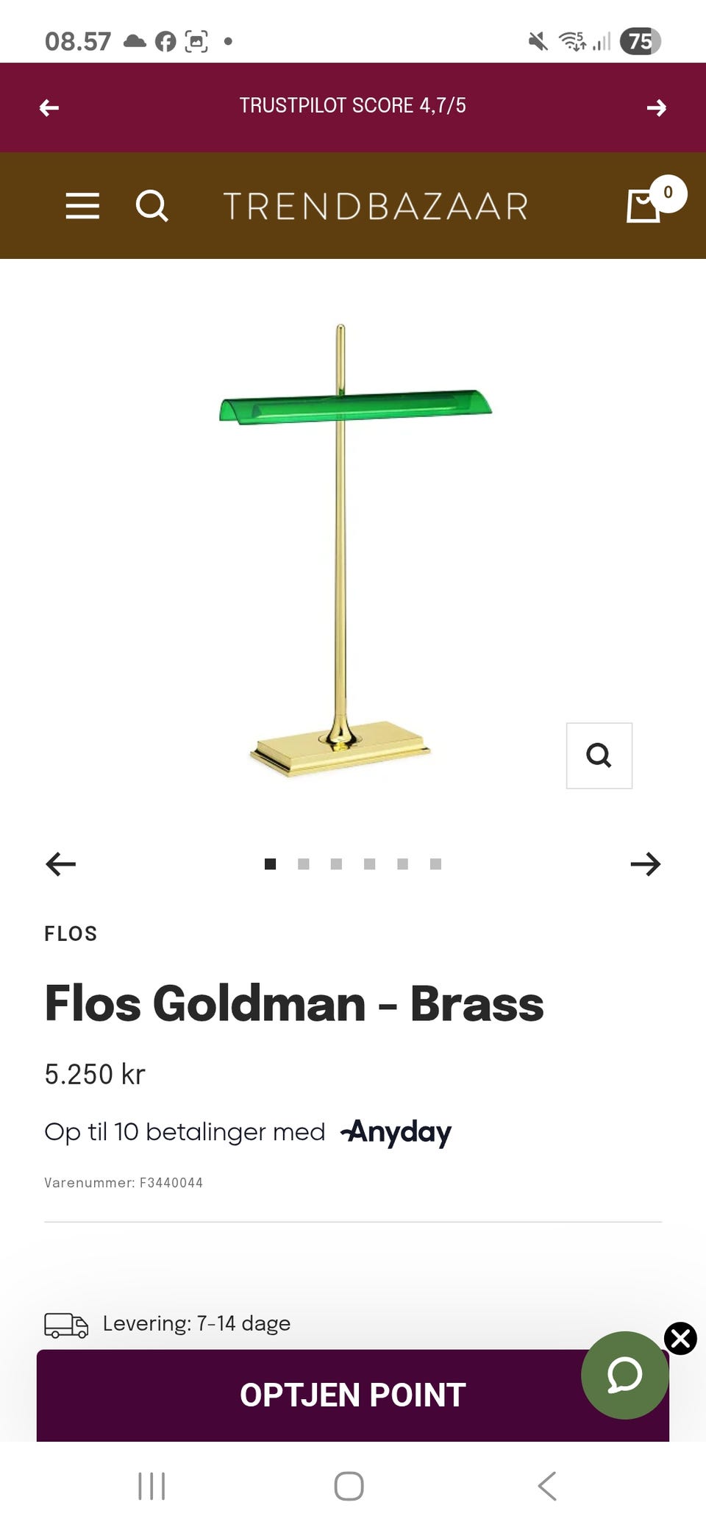Tap the Optjen Point button
The height and width of the screenshot is (1530, 706).
tap(353, 1395)
